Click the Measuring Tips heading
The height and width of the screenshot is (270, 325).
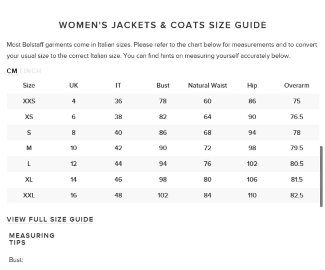click(32, 239)
